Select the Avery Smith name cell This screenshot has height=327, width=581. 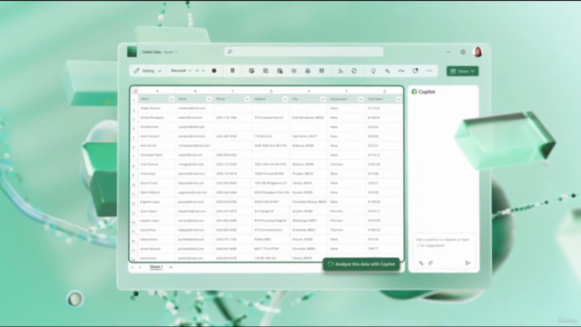(157, 145)
